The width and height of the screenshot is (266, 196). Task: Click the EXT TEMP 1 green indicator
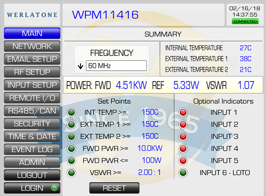tap(71, 124)
